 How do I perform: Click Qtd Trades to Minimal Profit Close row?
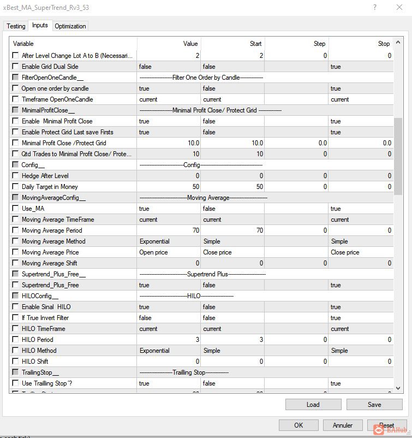(x=202, y=153)
